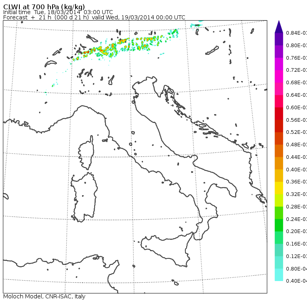The image size is (307, 302).
Task: Click the 0.56E-03 legend label
Action: click(296, 120)
